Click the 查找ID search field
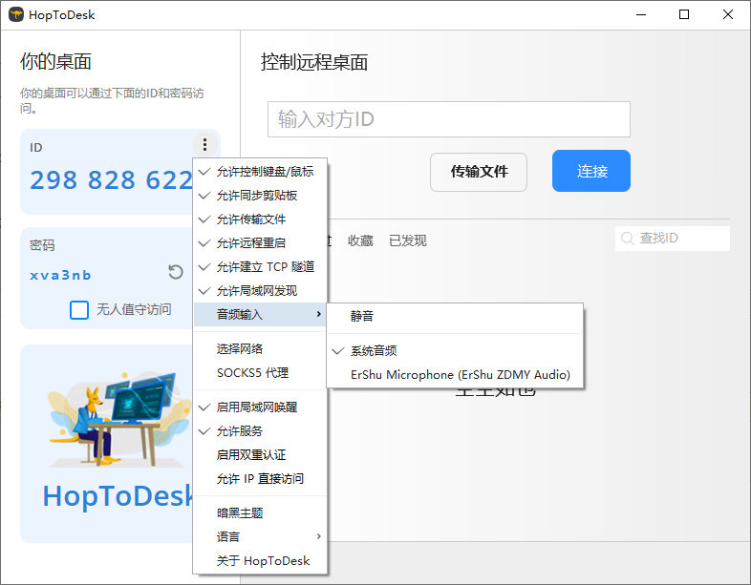 coord(673,239)
